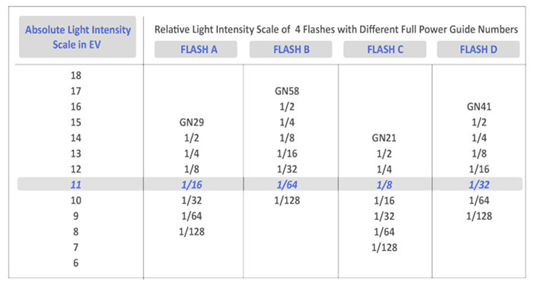Click EV value 18 in scale column
The image size is (533, 285).
click(x=76, y=75)
